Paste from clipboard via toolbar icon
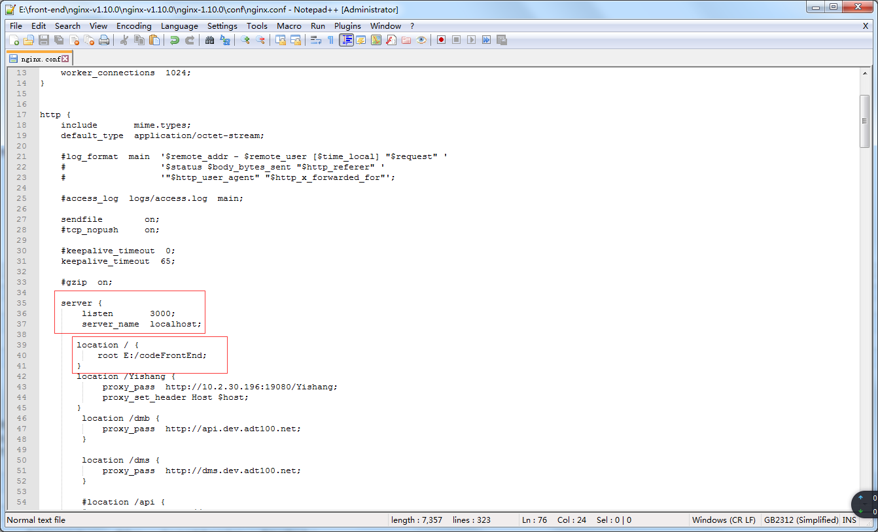This screenshot has width=878, height=532. pos(154,40)
